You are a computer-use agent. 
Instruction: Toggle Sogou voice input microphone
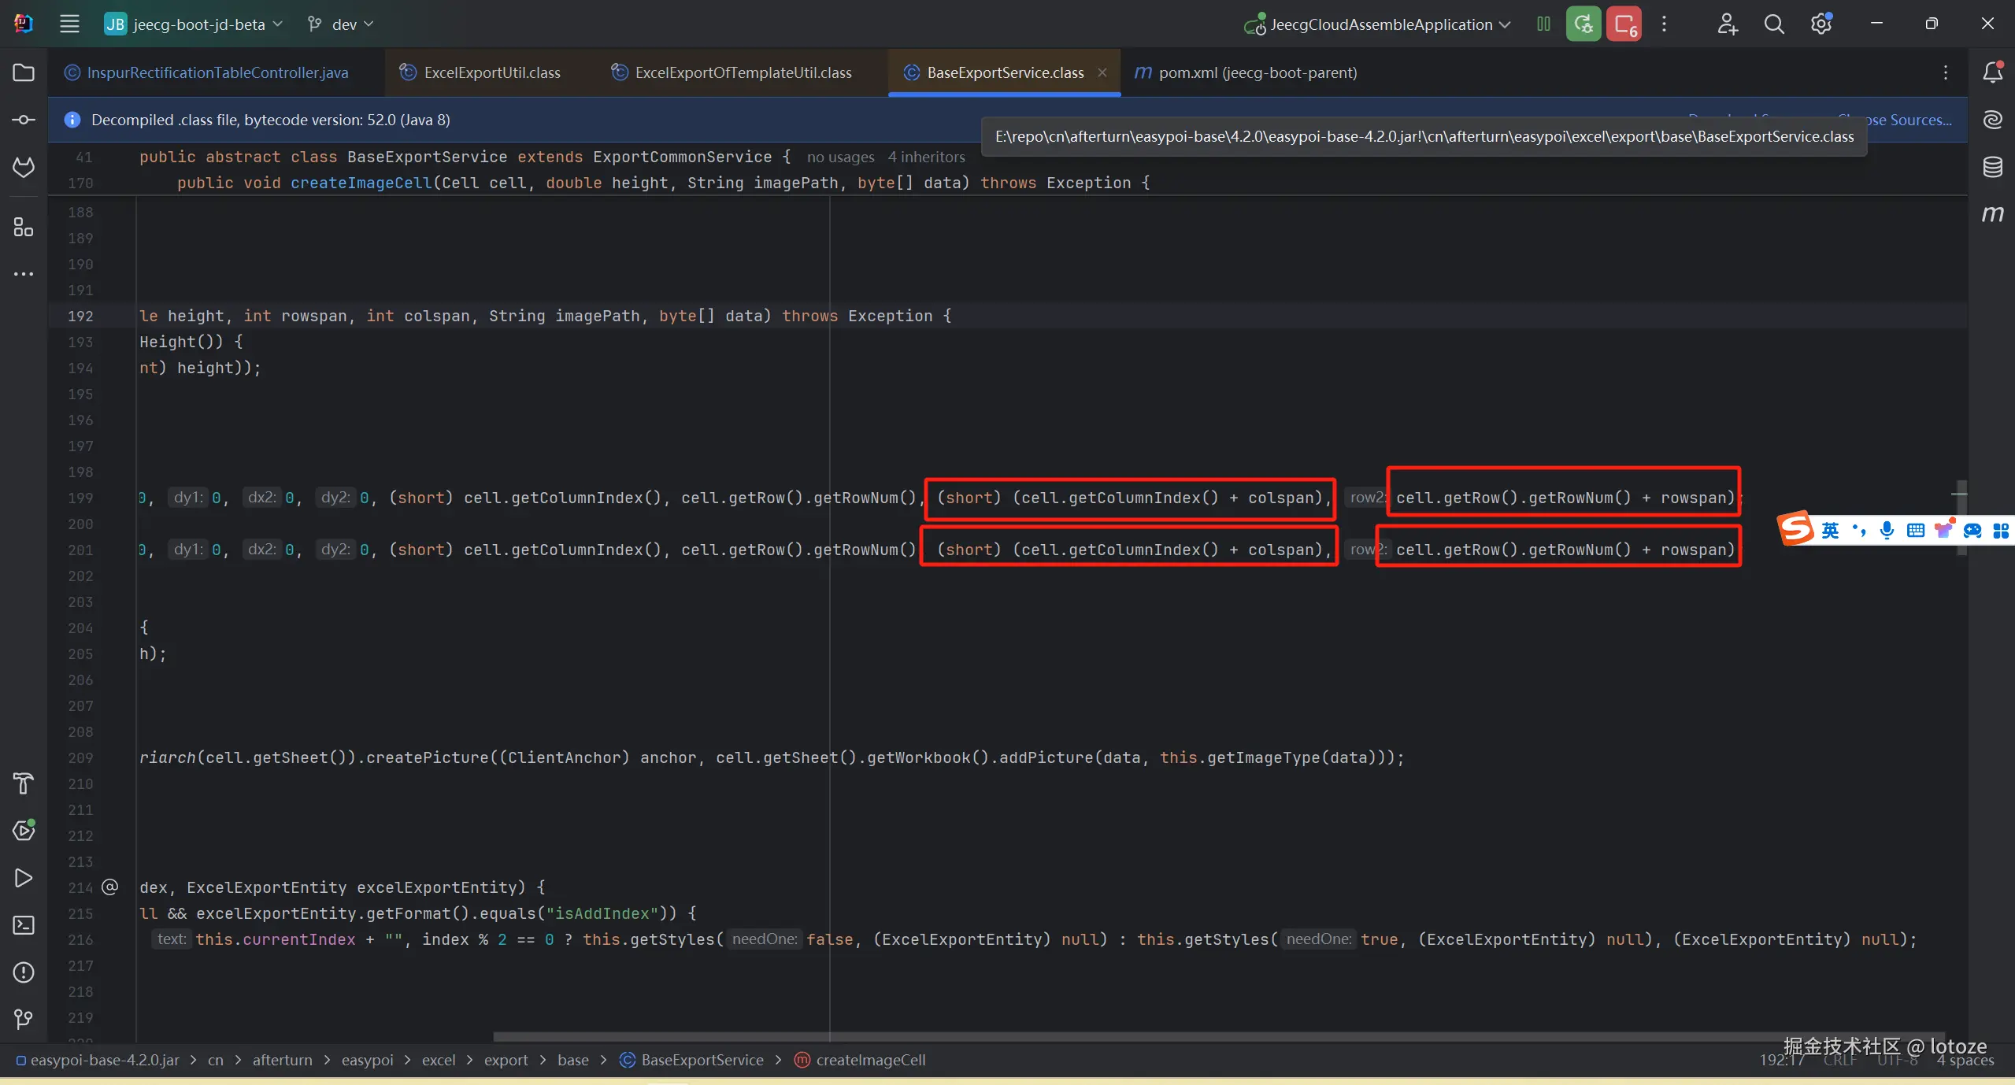1887,530
